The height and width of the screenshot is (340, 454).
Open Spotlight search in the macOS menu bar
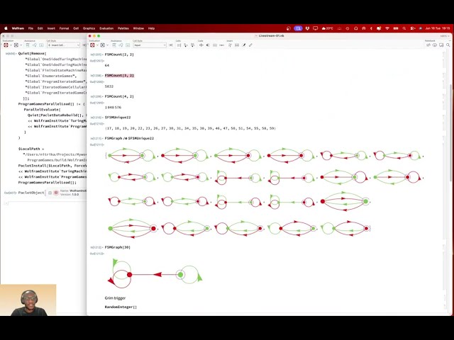(404, 28)
